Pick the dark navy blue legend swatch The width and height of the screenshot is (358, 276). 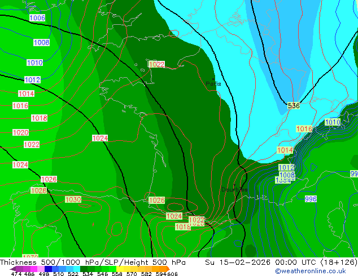click(48, 269)
